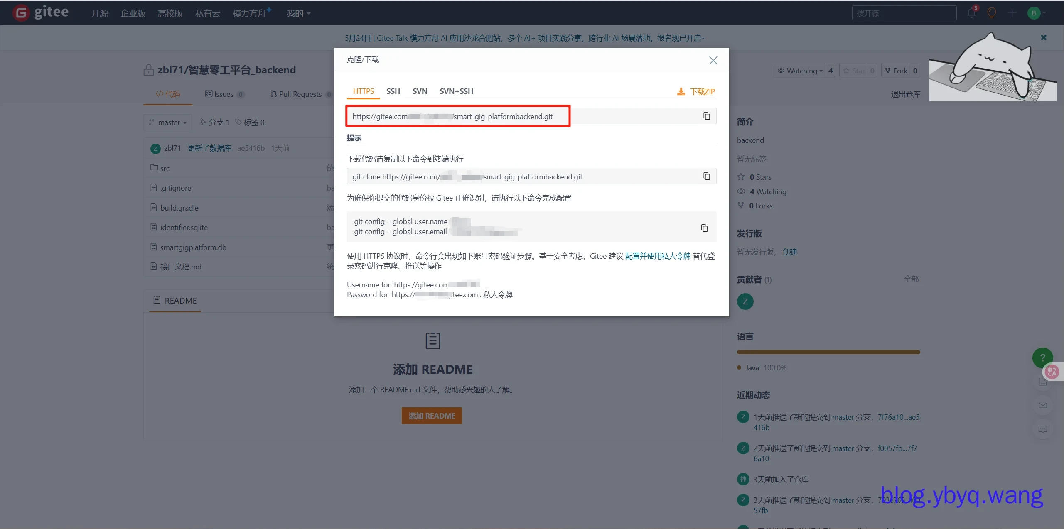Expand the master branch dropdown

click(168, 122)
